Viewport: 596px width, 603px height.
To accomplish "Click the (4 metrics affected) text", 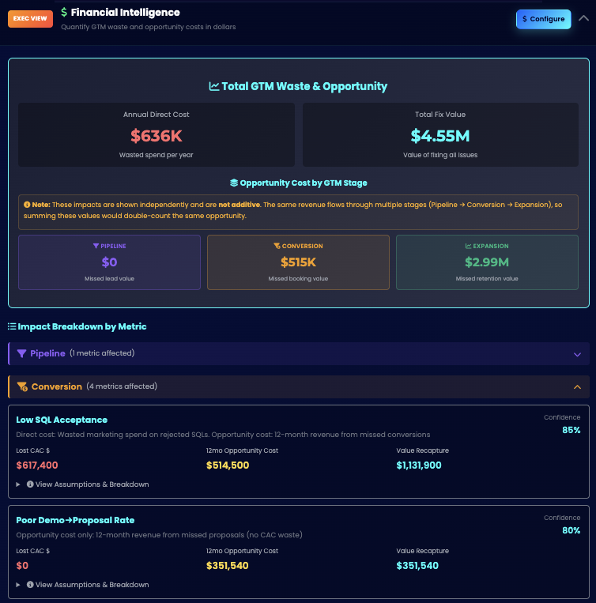I will point(122,386).
